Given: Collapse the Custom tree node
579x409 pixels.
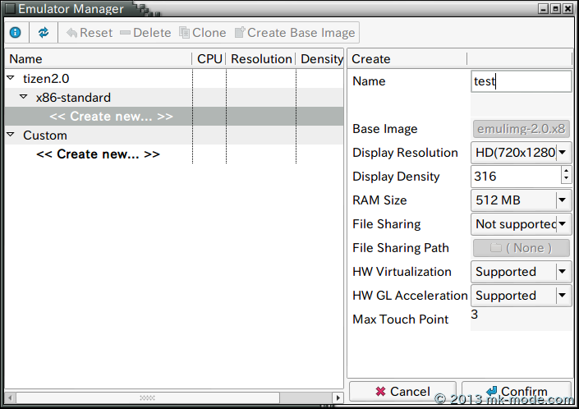Looking at the screenshot, I should [11, 135].
